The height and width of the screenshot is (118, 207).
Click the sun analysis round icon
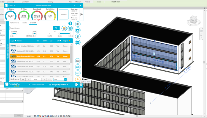tap(78, 24)
